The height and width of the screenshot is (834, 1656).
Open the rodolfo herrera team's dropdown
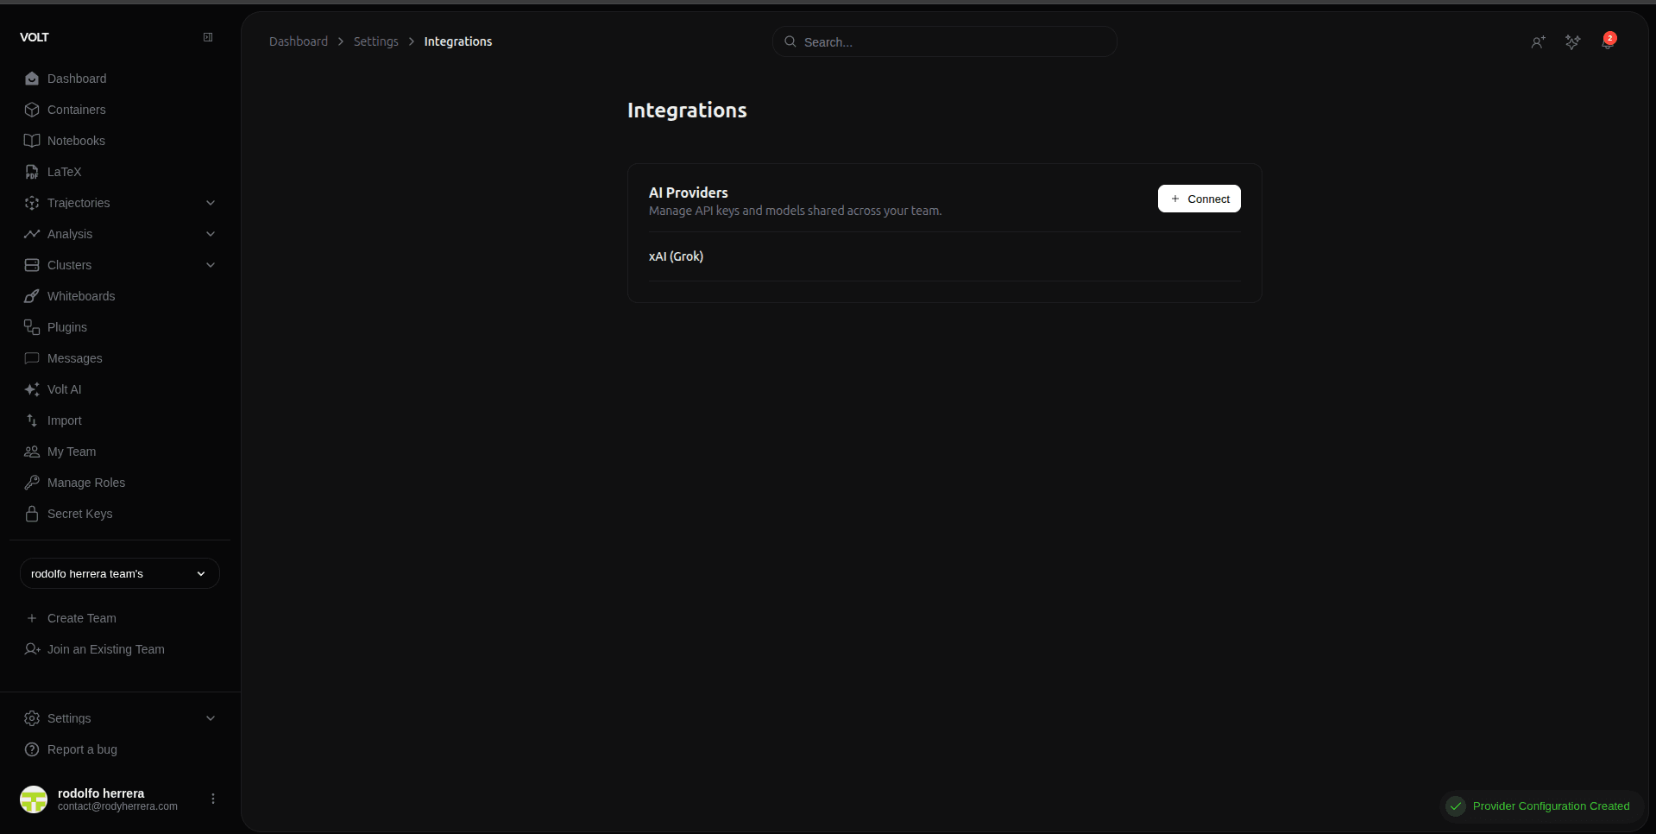(x=119, y=573)
